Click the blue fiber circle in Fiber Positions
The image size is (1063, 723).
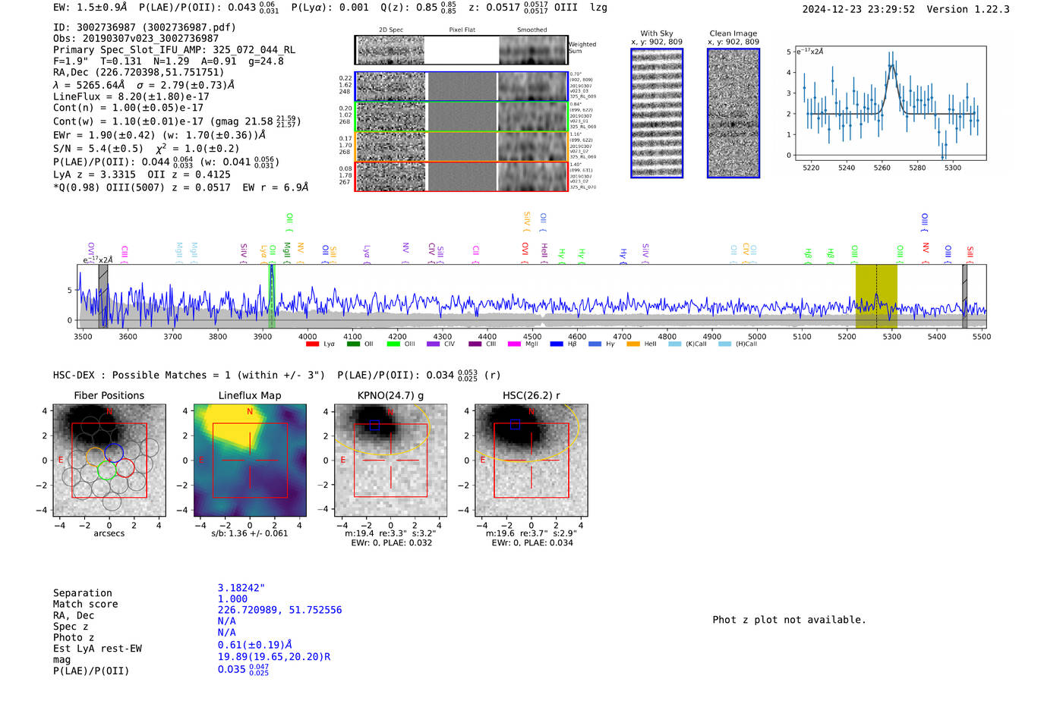pos(114,453)
